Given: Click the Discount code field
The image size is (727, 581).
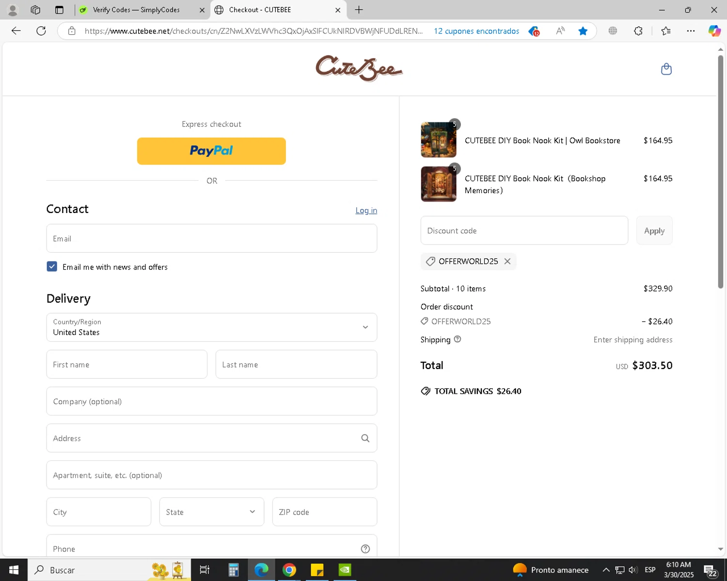Looking at the screenshot, I should [x=524, y=230].
